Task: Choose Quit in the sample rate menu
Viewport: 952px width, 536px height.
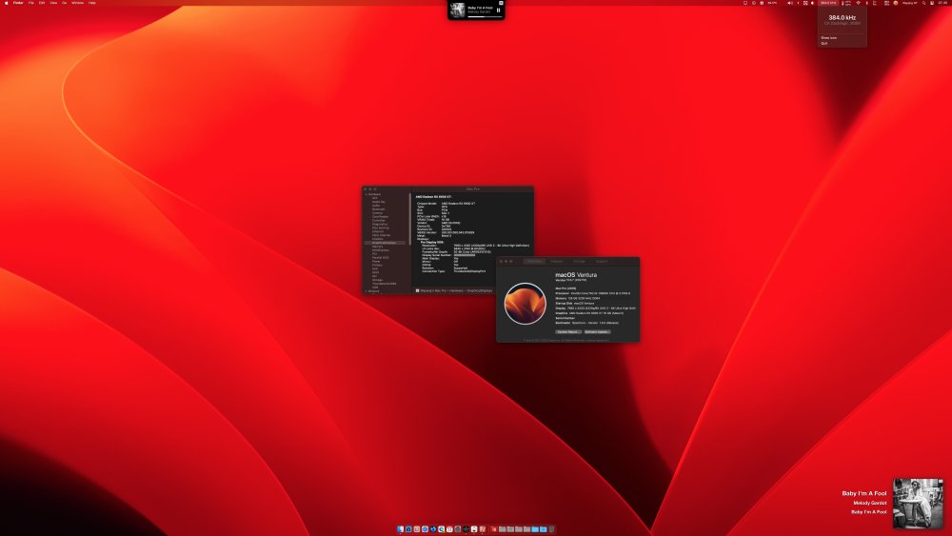Action: pyautogui.click(x=823, y=43)
